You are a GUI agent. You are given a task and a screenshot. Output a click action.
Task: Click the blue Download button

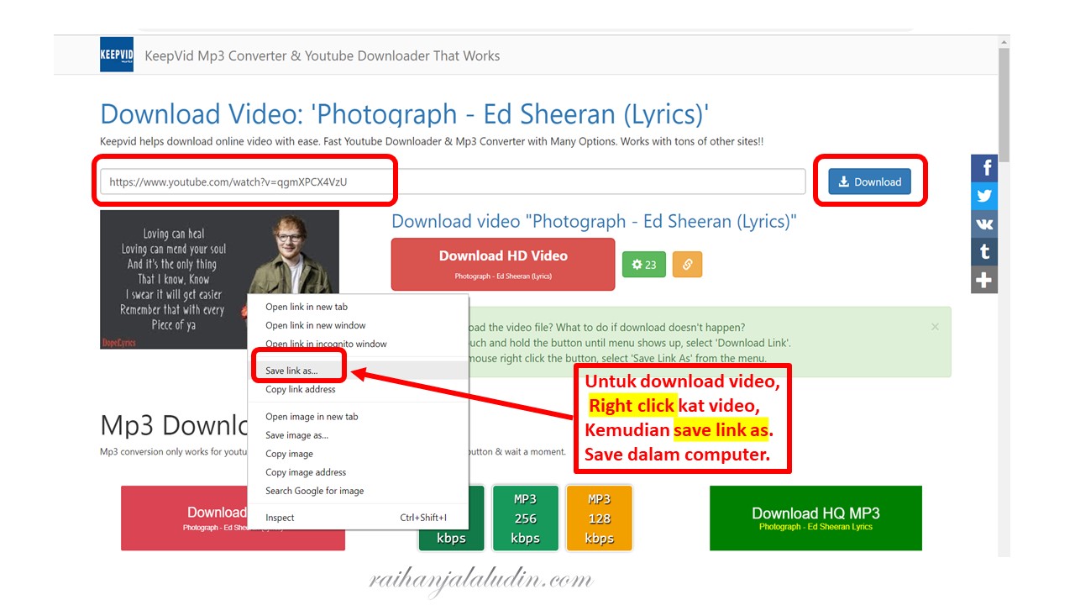(x=869, y=180)
